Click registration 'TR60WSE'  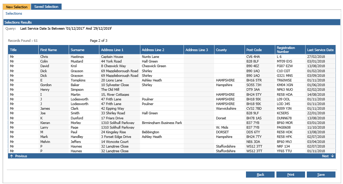tap(284, 80)
